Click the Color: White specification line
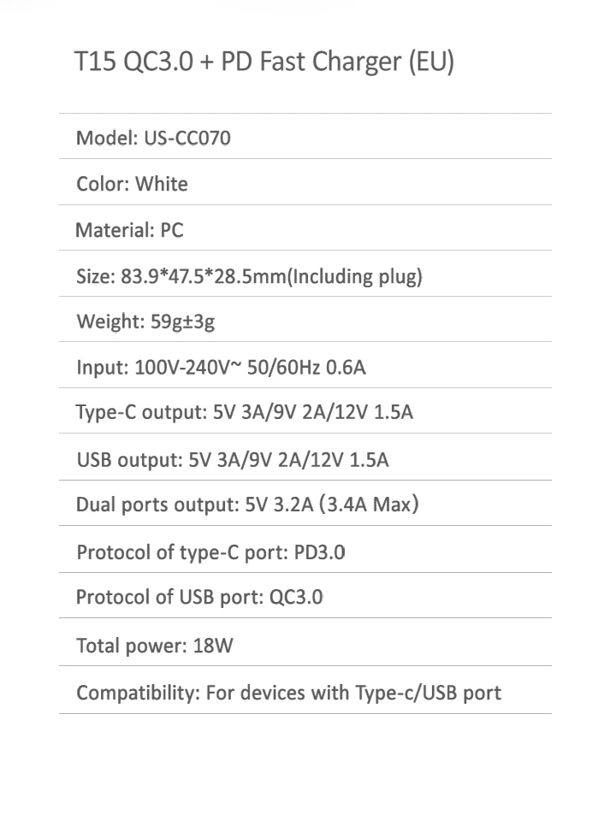This screenshot has width=616, height=838. pyautogui.click(x=132, y=184)
